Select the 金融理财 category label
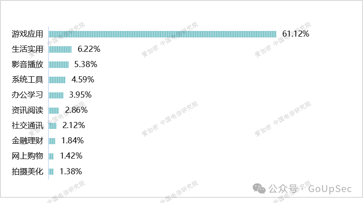The width and height of the screenshot is (363, 203). point(27,141)
